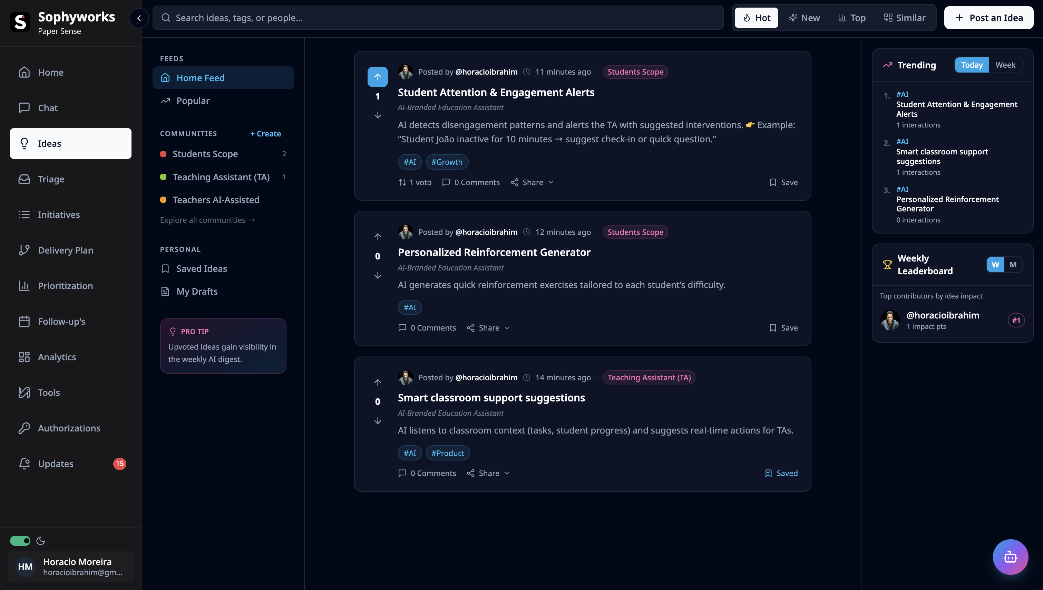This screenshot has height=590, width=1043.
Task: Expand Share dropdown on Student Attention post
Action: (x=532, y=182)
